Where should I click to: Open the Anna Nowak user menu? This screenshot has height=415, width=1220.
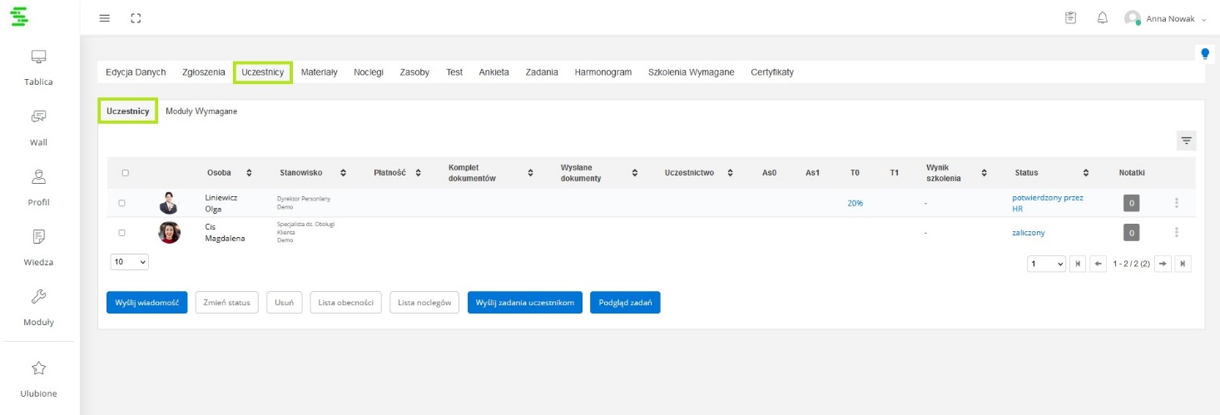tap(1165, 18)
